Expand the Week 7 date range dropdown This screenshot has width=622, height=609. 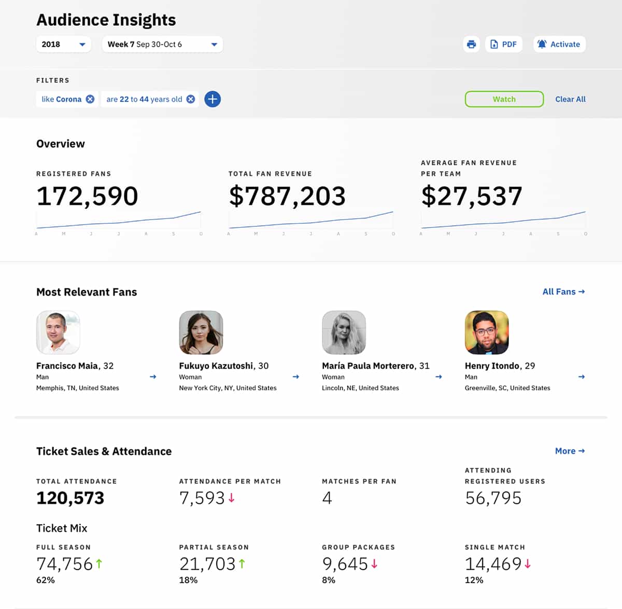[162, 45]
